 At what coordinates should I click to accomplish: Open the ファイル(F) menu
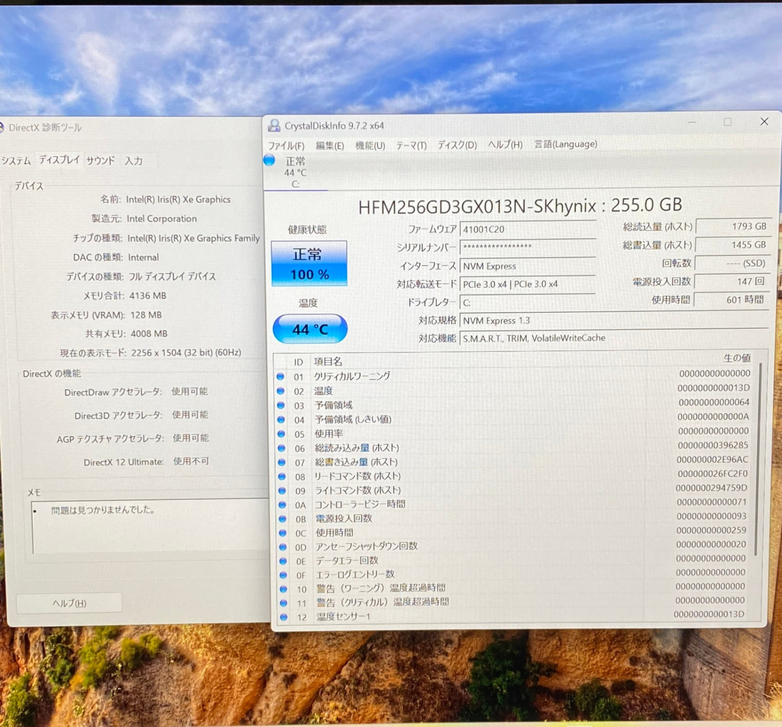tap(286, 146)
